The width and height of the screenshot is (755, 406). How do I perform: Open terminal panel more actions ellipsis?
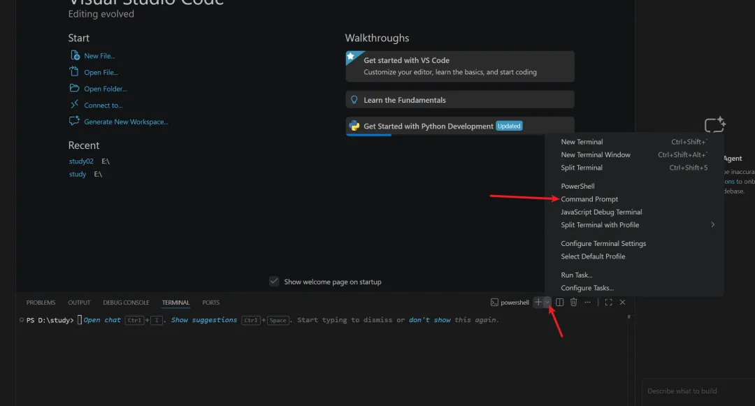click(587, 302)
